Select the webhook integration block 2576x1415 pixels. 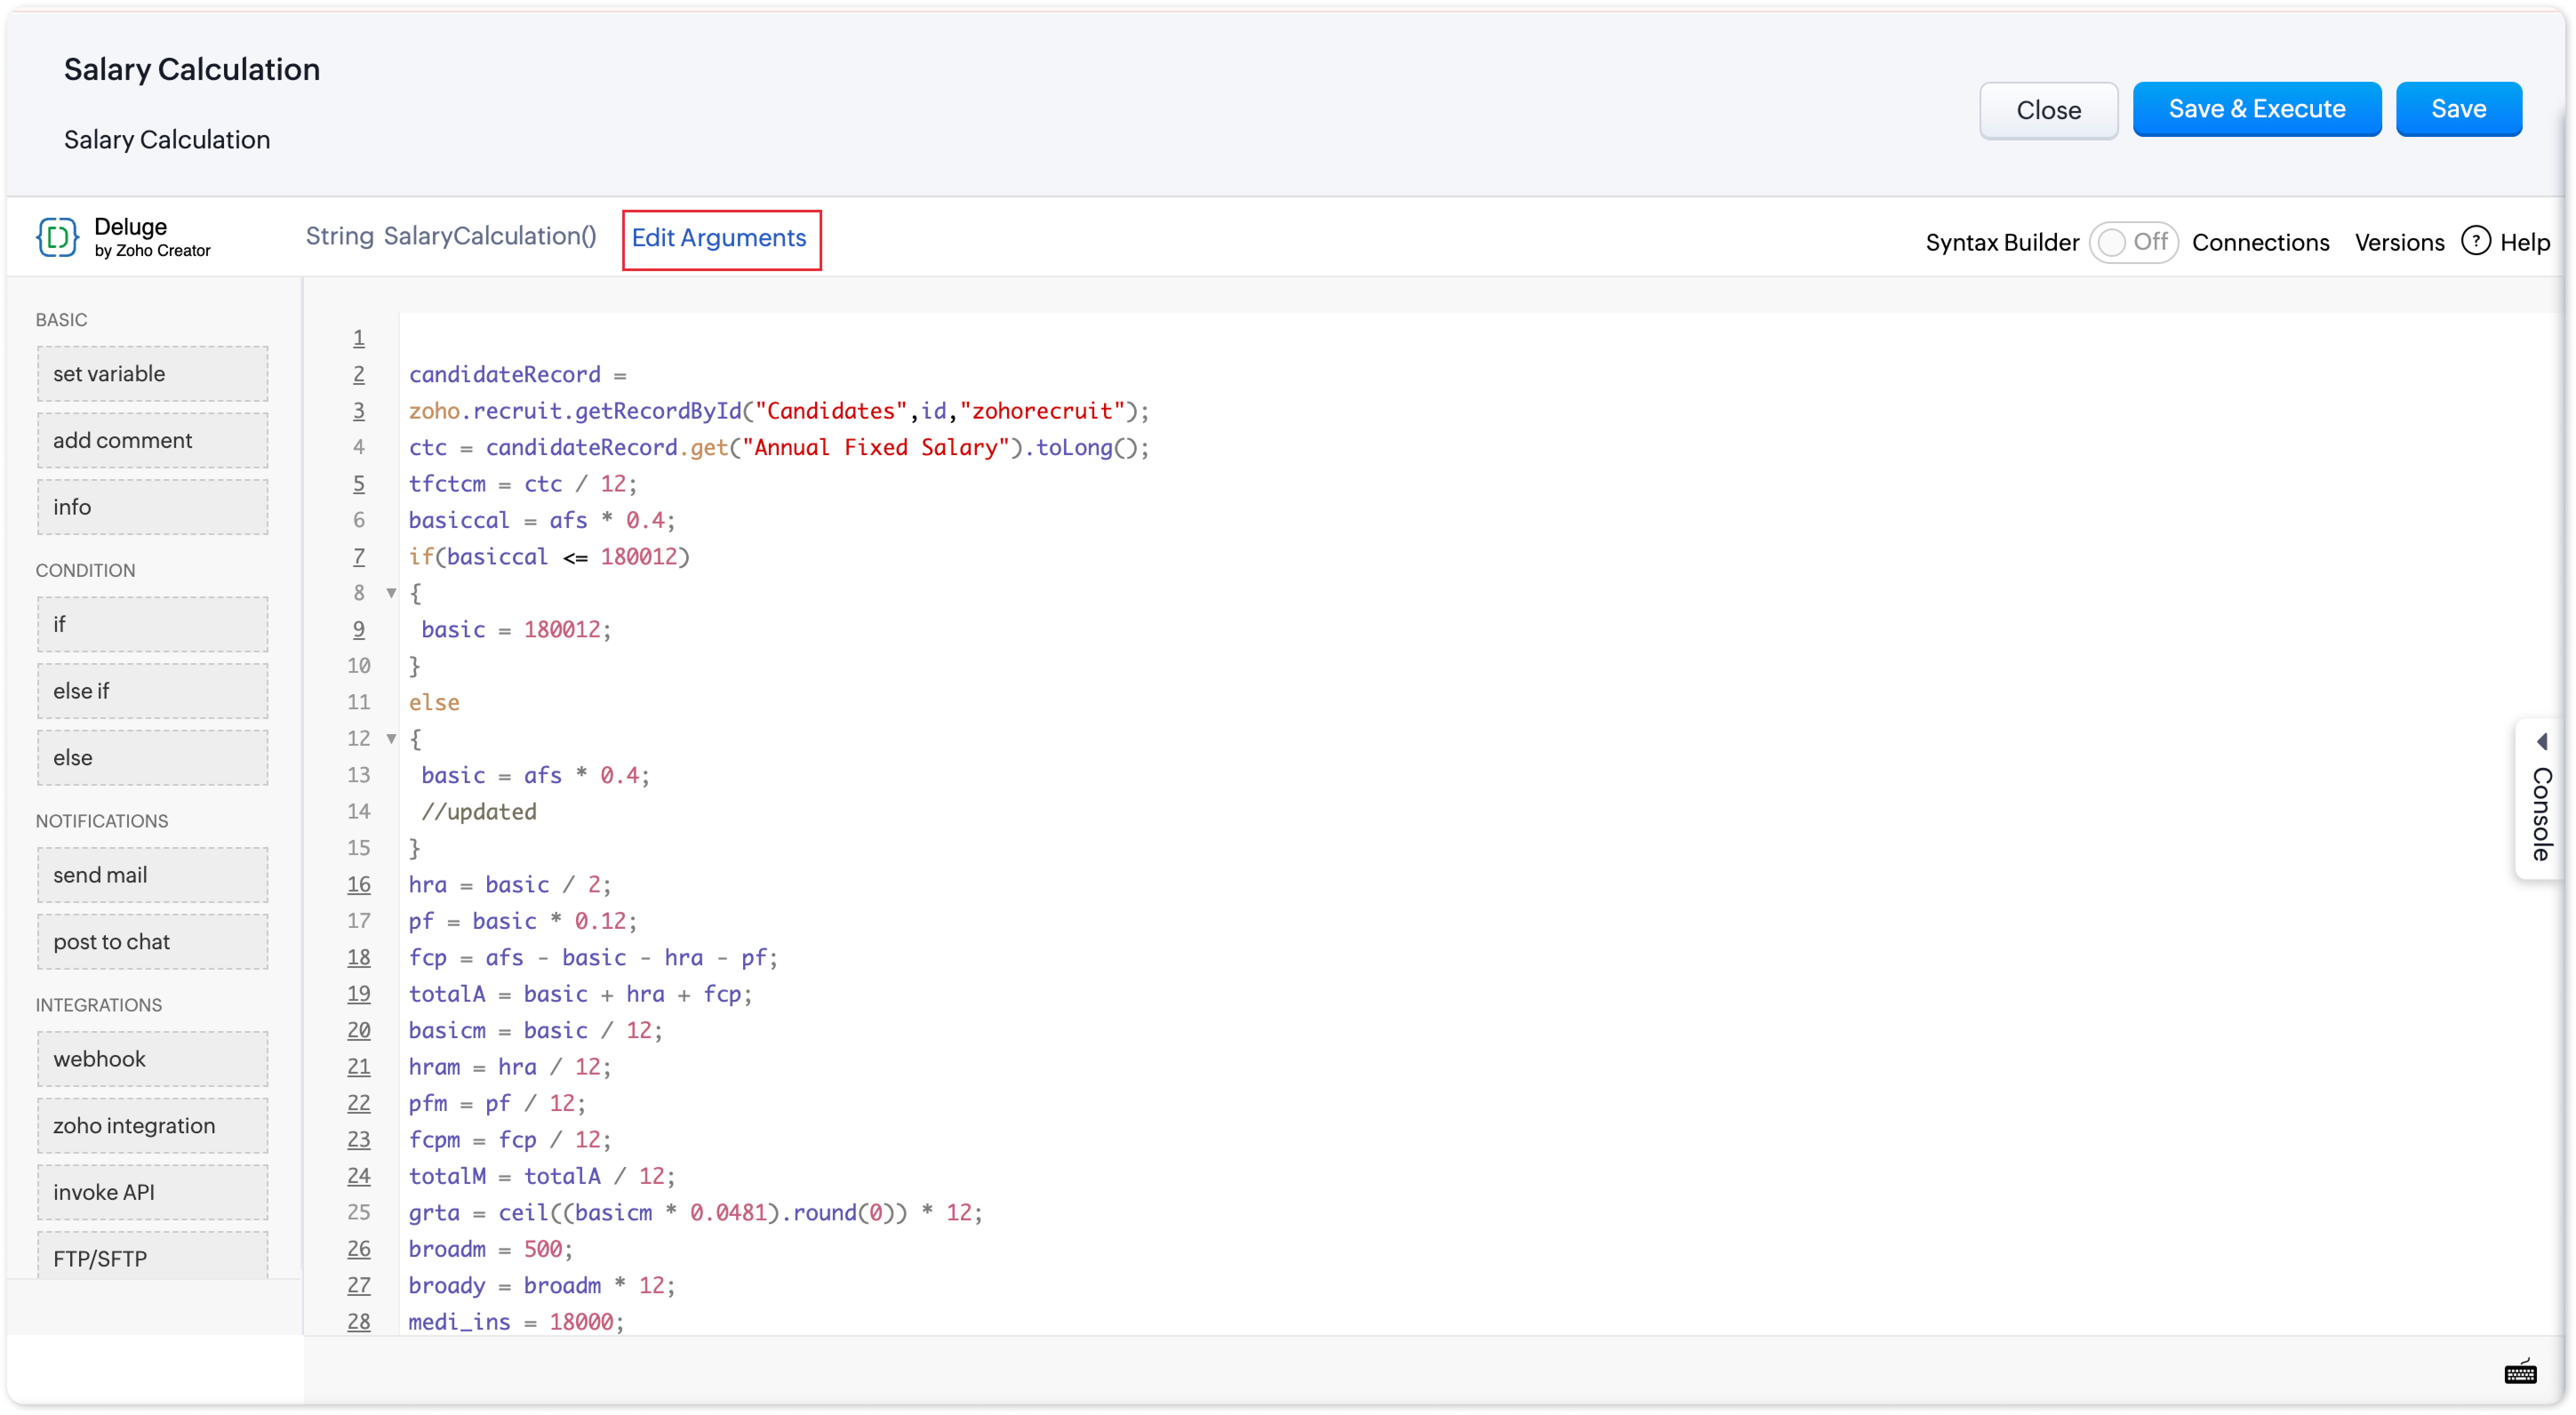(x=152, y=1059)
